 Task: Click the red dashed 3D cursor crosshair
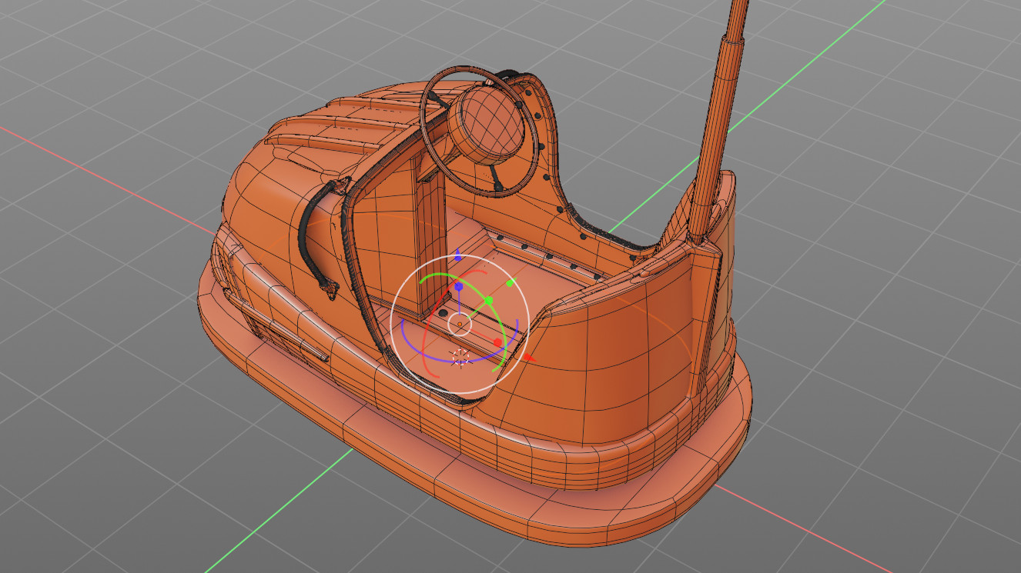tap(461, 358)
